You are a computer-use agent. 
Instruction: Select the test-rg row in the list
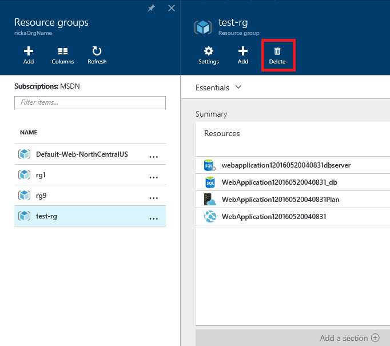click(90, 216)
